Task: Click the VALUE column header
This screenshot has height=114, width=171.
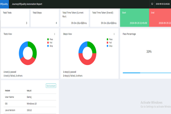Action: 29,91
